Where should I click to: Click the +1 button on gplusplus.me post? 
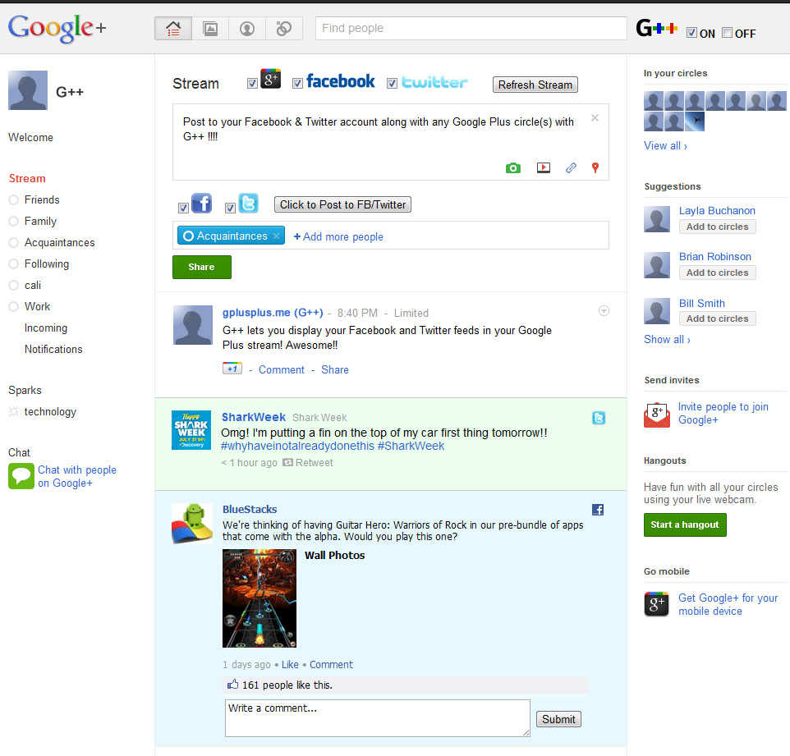(x=232, y=369)
